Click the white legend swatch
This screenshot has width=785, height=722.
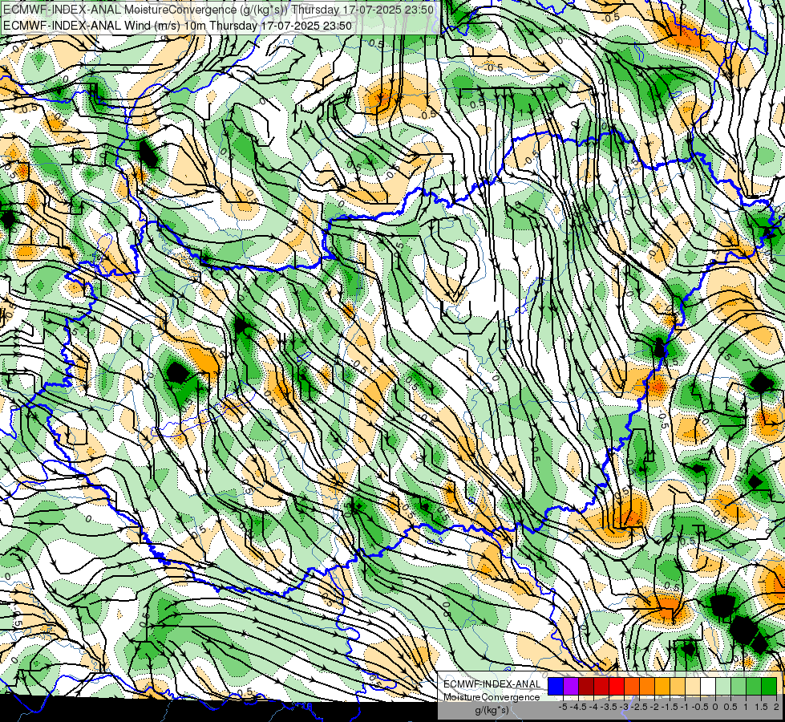708,686
